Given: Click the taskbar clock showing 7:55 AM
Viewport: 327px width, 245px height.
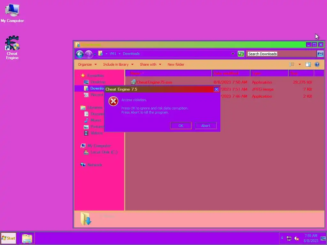Looking at the screenshot, I should coord(311,238).
